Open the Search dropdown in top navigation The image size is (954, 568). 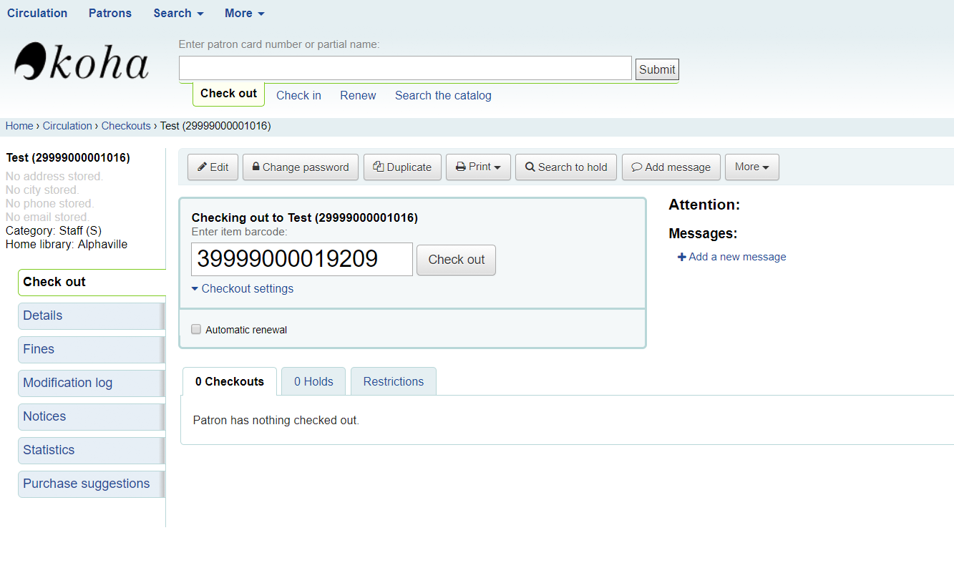click(178, 14)
